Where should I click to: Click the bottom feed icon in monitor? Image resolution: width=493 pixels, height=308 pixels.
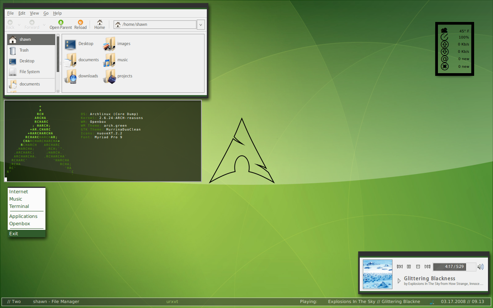(444, 66)
